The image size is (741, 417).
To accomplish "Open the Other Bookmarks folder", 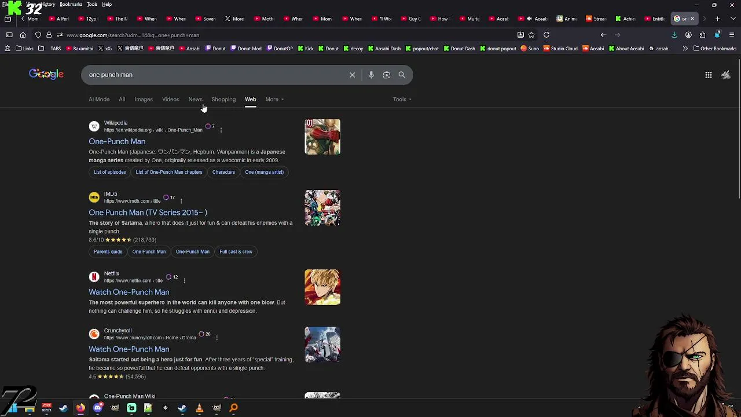I will (714, 49).
